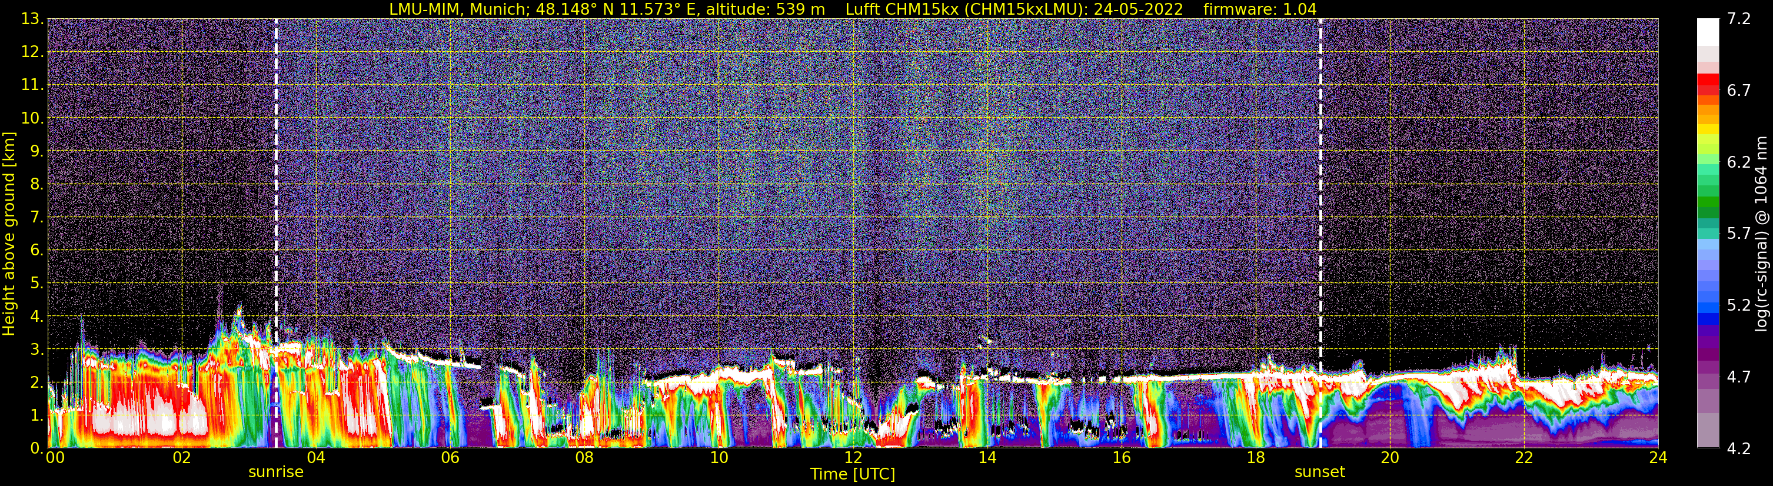This screenshot has width=1773, height=486.
Task: Click the height axis tick '10.'
Action: pyautogui.click(x=32, y=118)
